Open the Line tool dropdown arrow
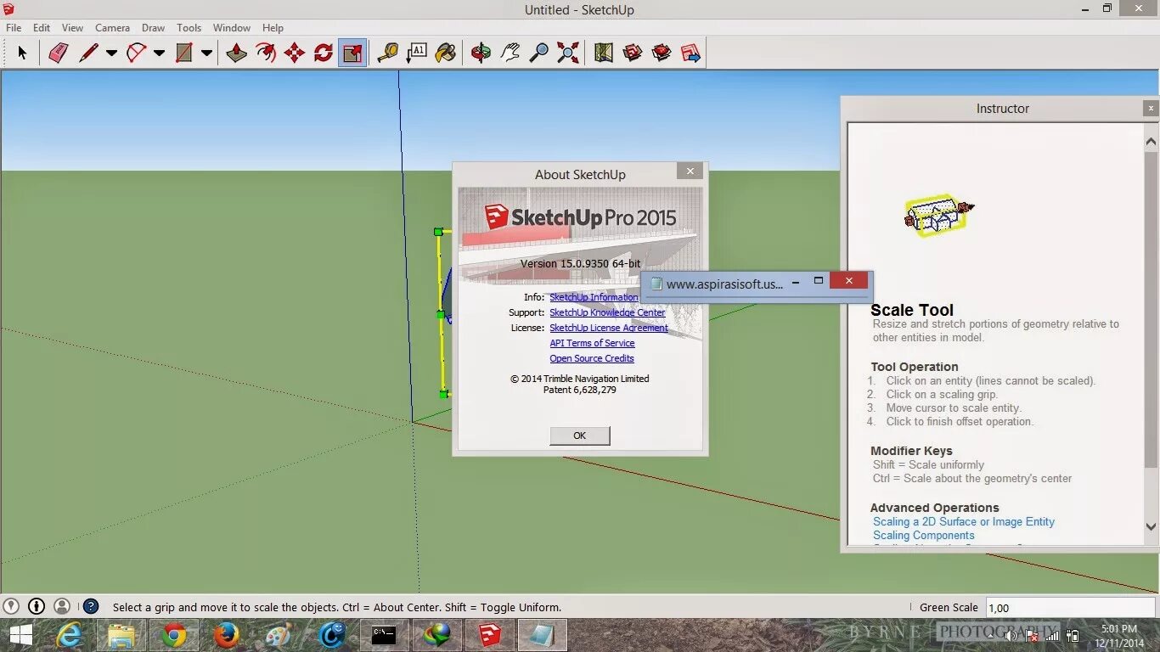 pyautogui.click(x=111, y=53)
